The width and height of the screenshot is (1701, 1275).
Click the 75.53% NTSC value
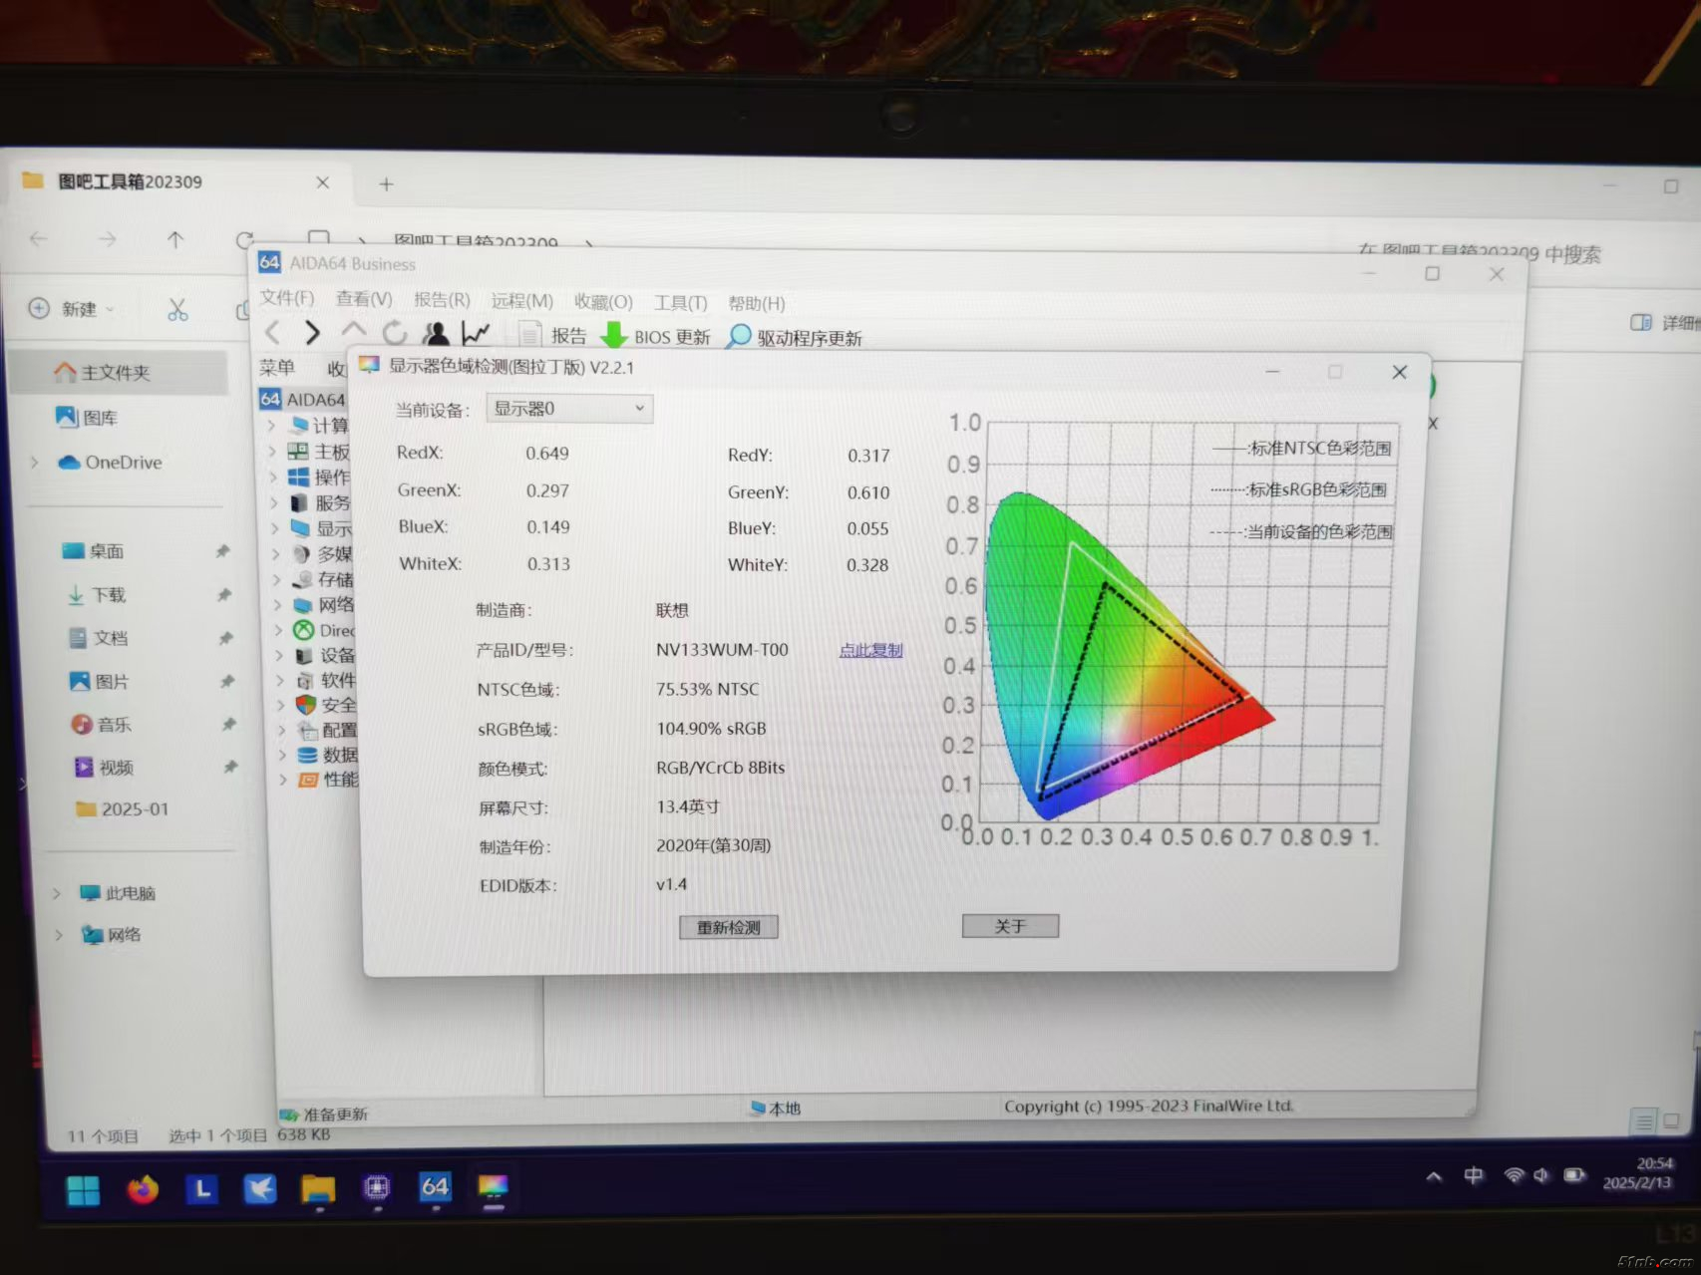(707, 689)
